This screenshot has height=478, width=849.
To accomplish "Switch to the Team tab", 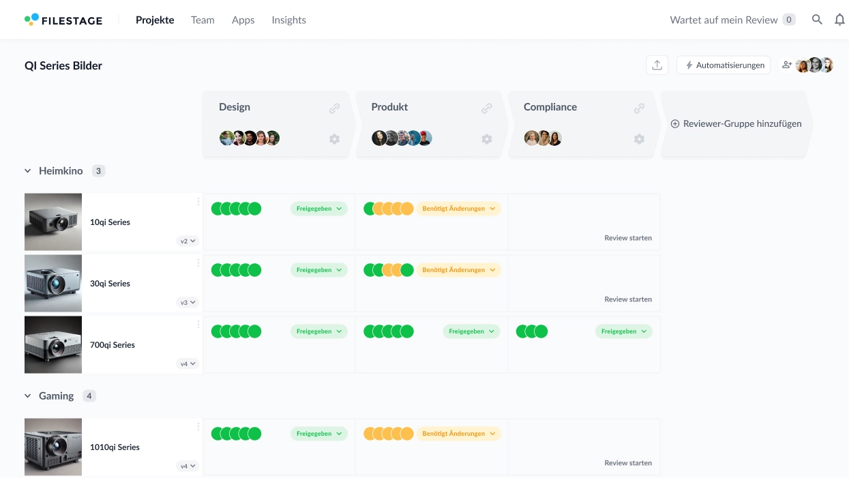I will [202, 20].
